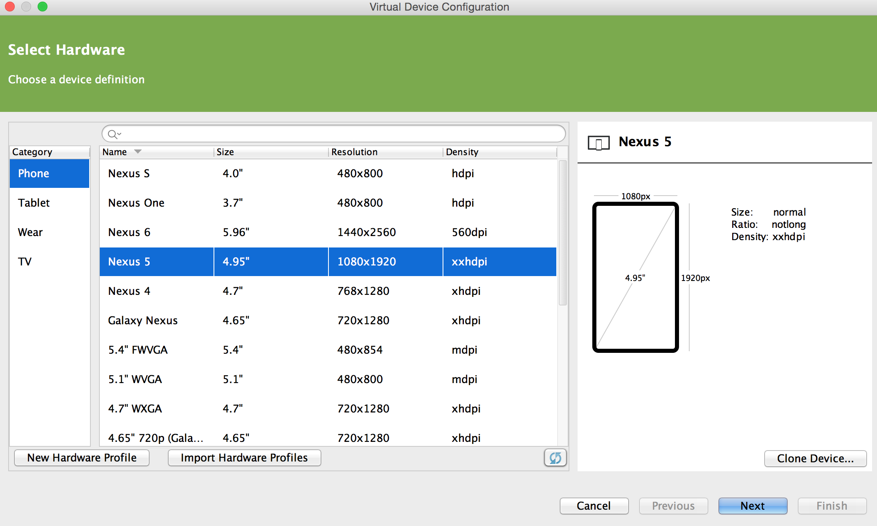Click the Previous button
877x526 pixels.
coord(673,506)
